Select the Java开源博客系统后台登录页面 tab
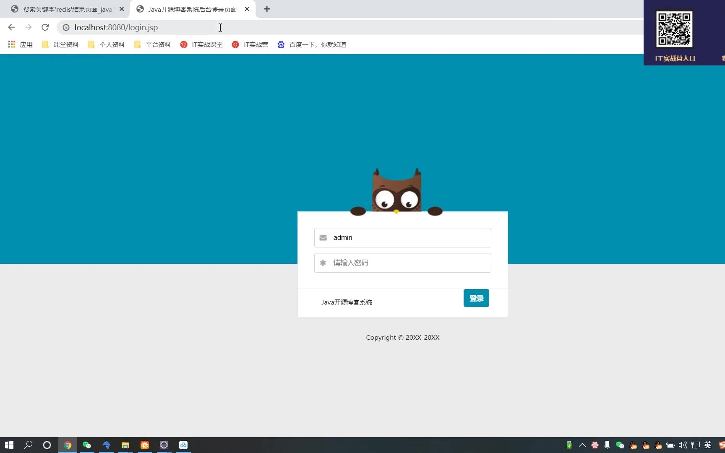Viewport: 725px width, 453px height. (193, 9)
